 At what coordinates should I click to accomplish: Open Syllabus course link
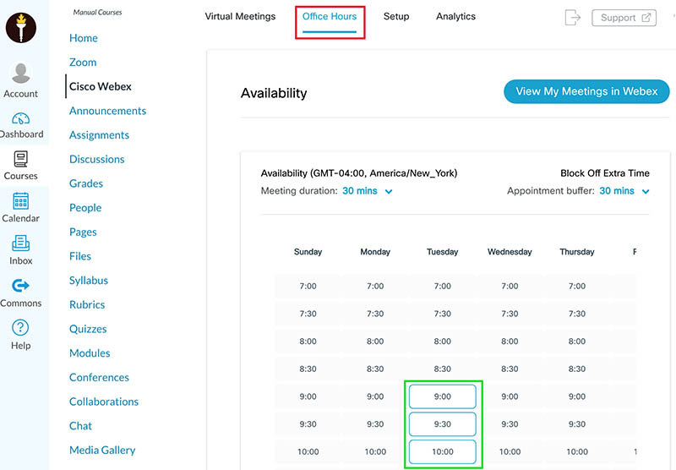[89, 281]
